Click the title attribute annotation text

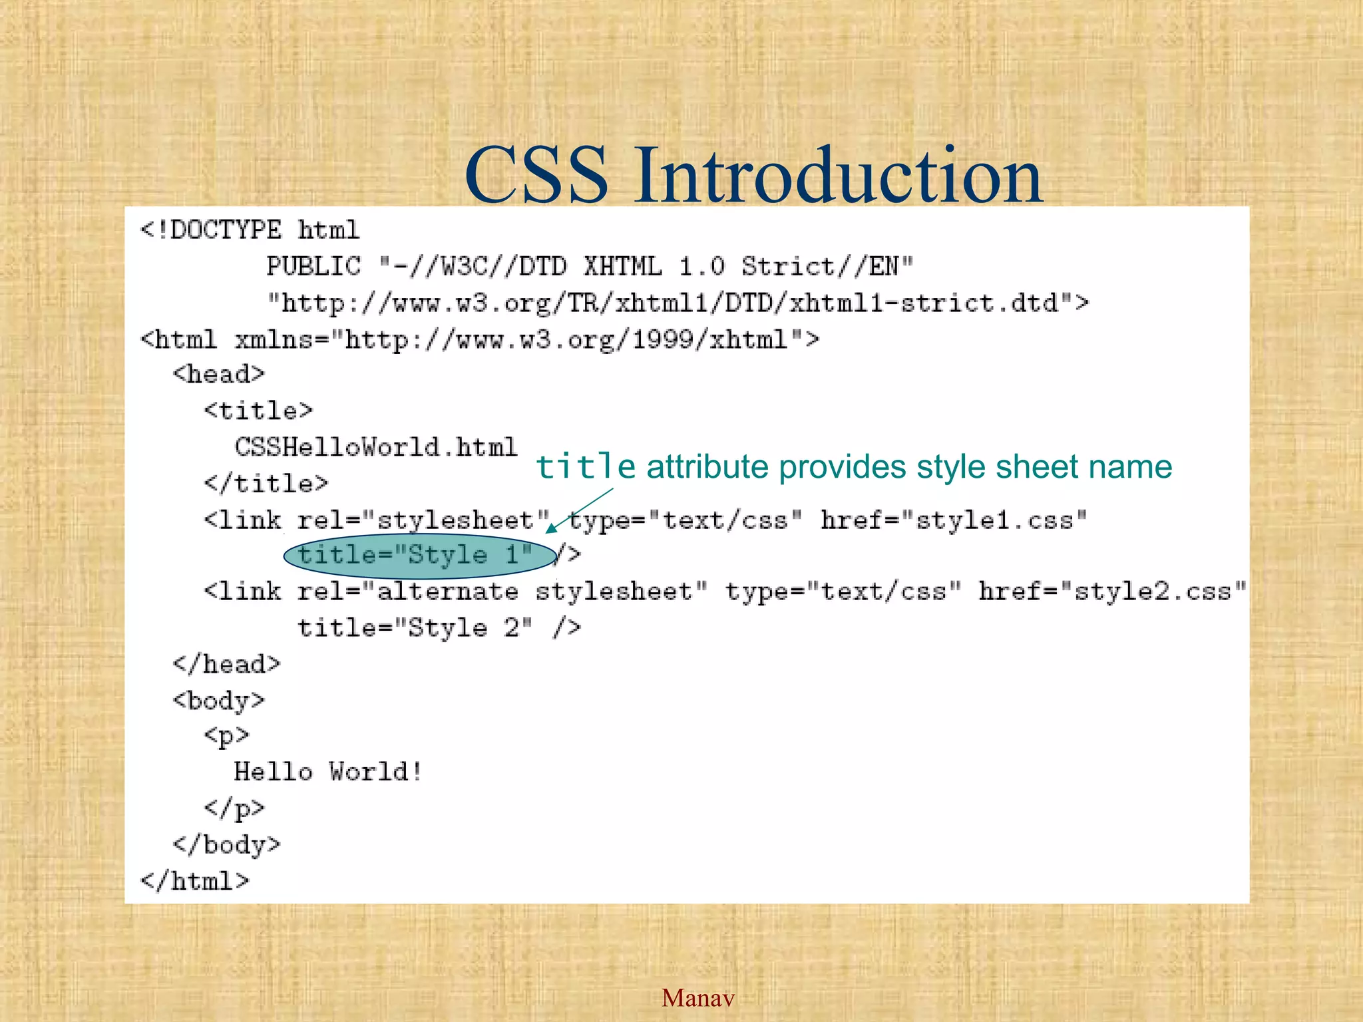pyautogui.click(x=853, y=466)
